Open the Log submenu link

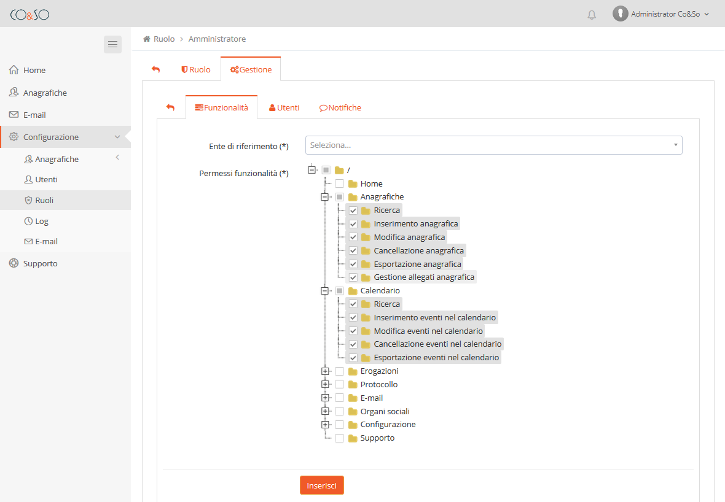[x=42, y=221]
